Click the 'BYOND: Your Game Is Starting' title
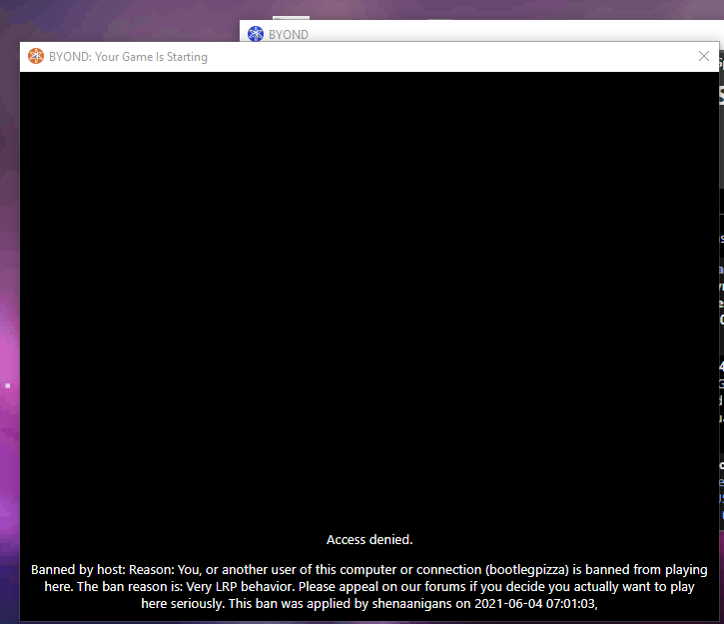 pos(129,57)
